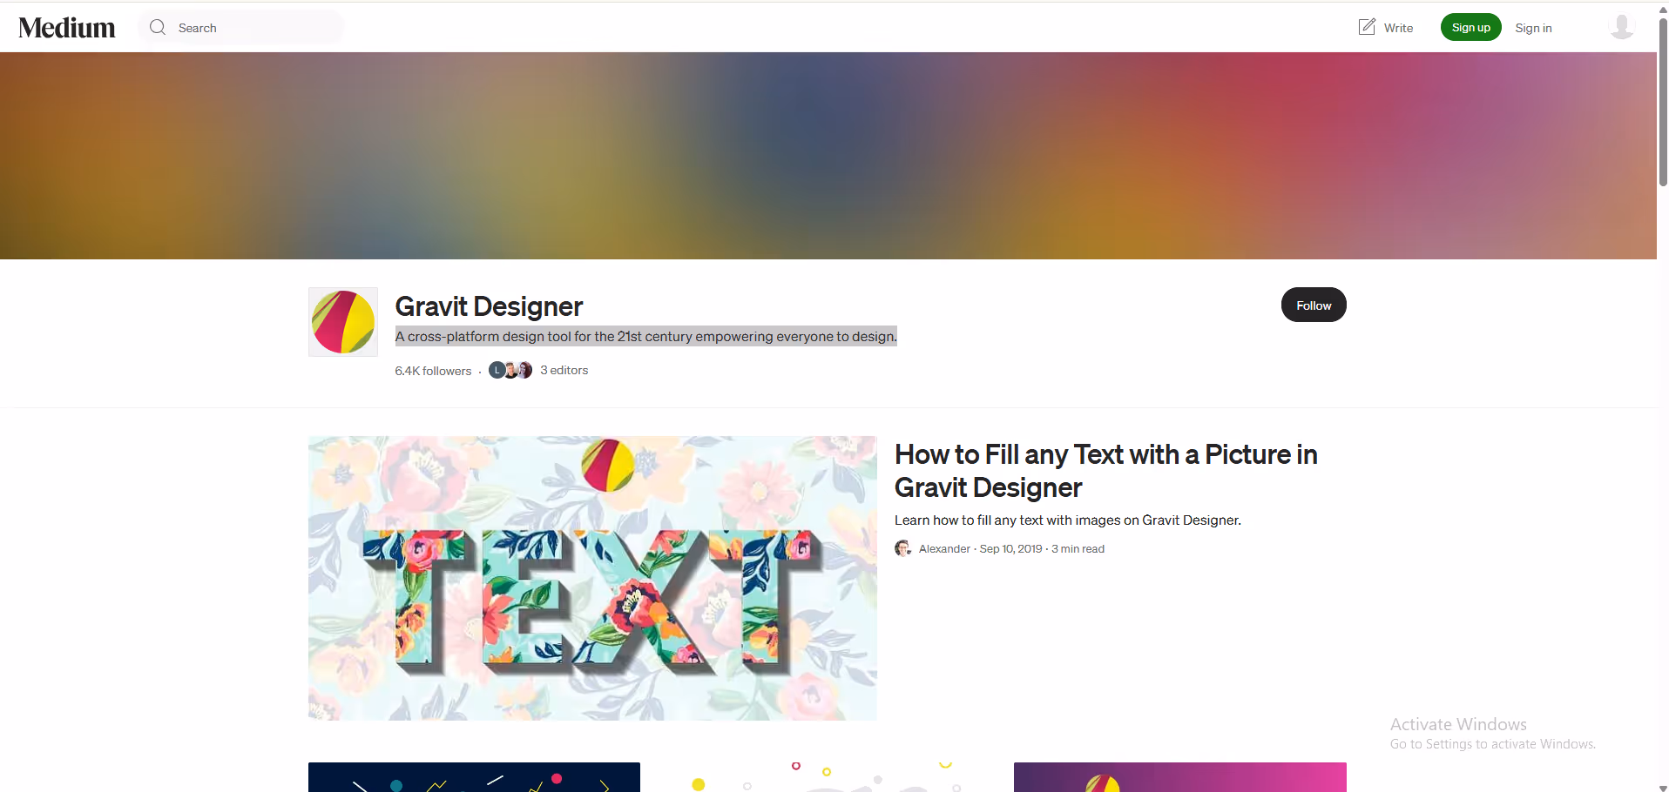1669x792 pixels.
Task: Click the Gravit Designer title heading
Action: pos(488,306)
